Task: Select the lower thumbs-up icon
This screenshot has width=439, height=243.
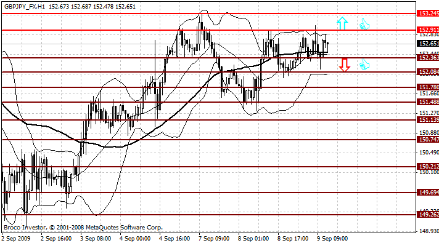Action: (x=364, y=65)
